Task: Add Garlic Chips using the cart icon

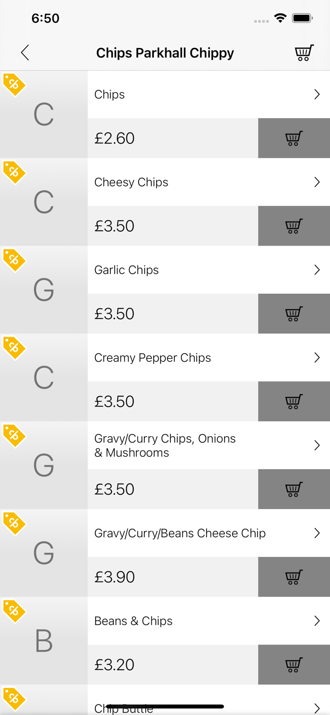Action: 293,314
